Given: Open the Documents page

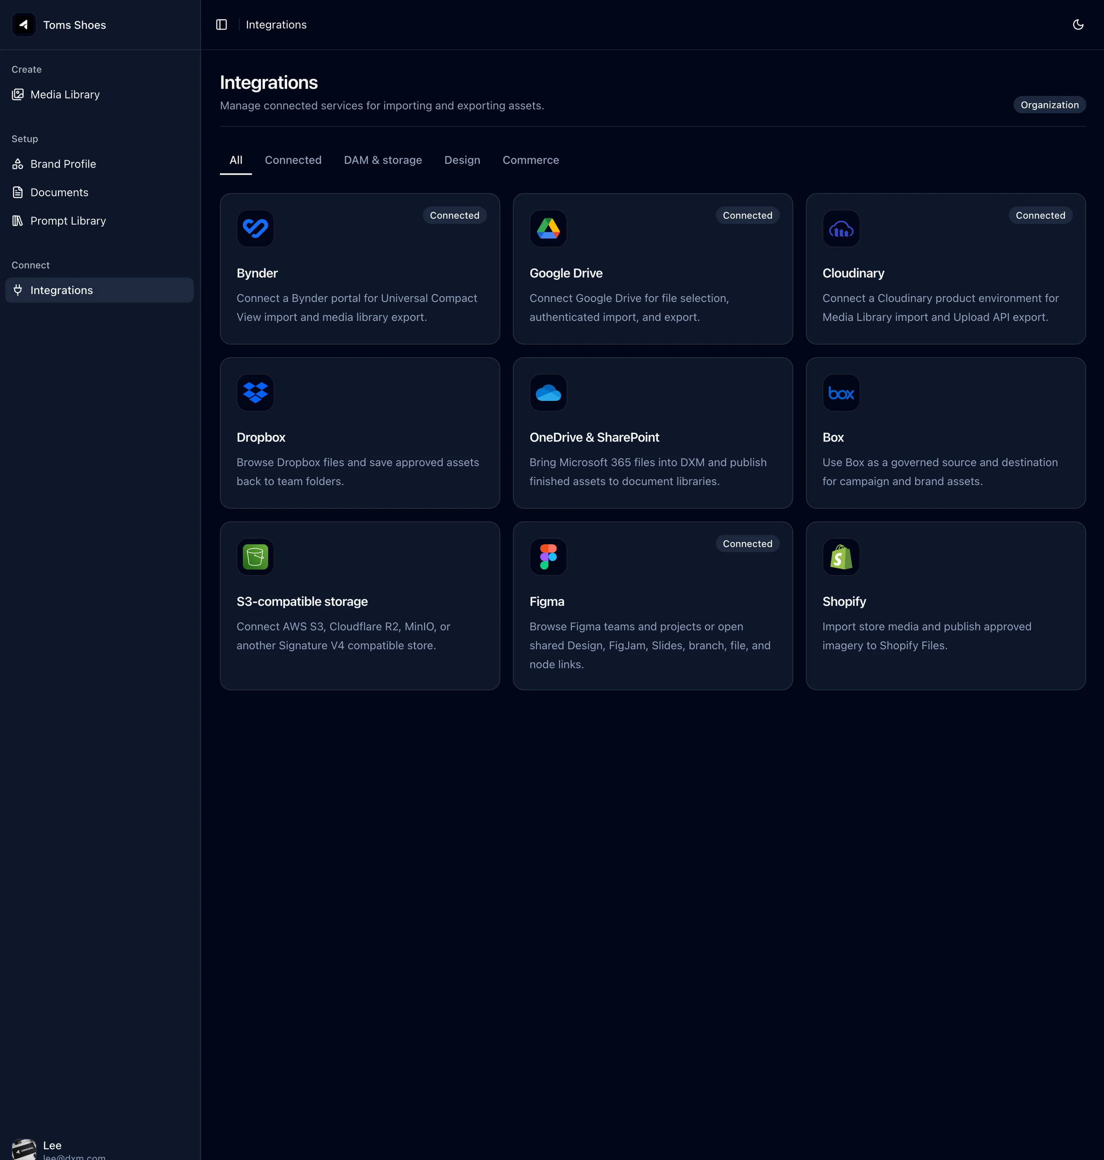Looking at the screenshot, I should (99, 192).
